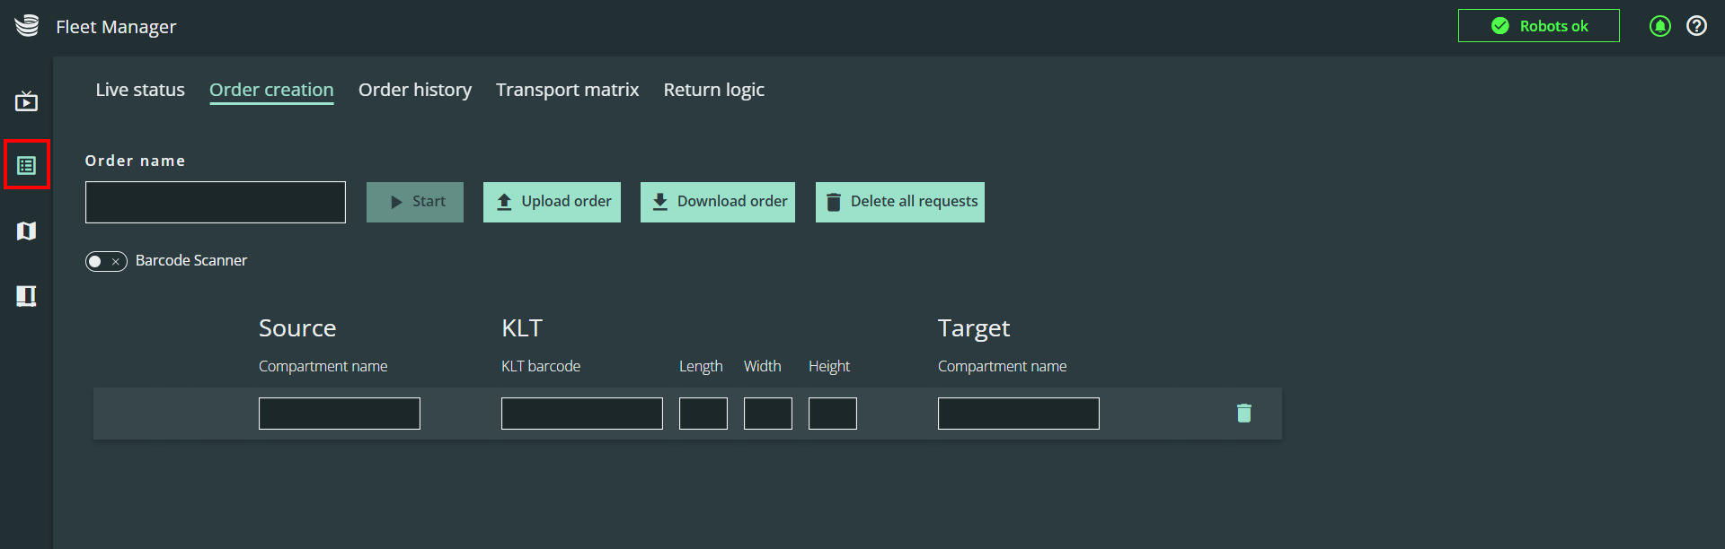This screenshot has width=1725, height=549.
Task: Open the Return logic tab
Action: [x=714, y=90]
